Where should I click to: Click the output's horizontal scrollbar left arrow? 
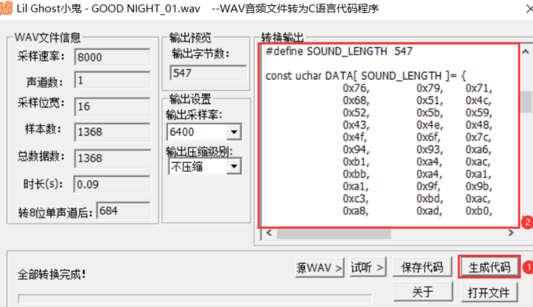pos(269,233)
